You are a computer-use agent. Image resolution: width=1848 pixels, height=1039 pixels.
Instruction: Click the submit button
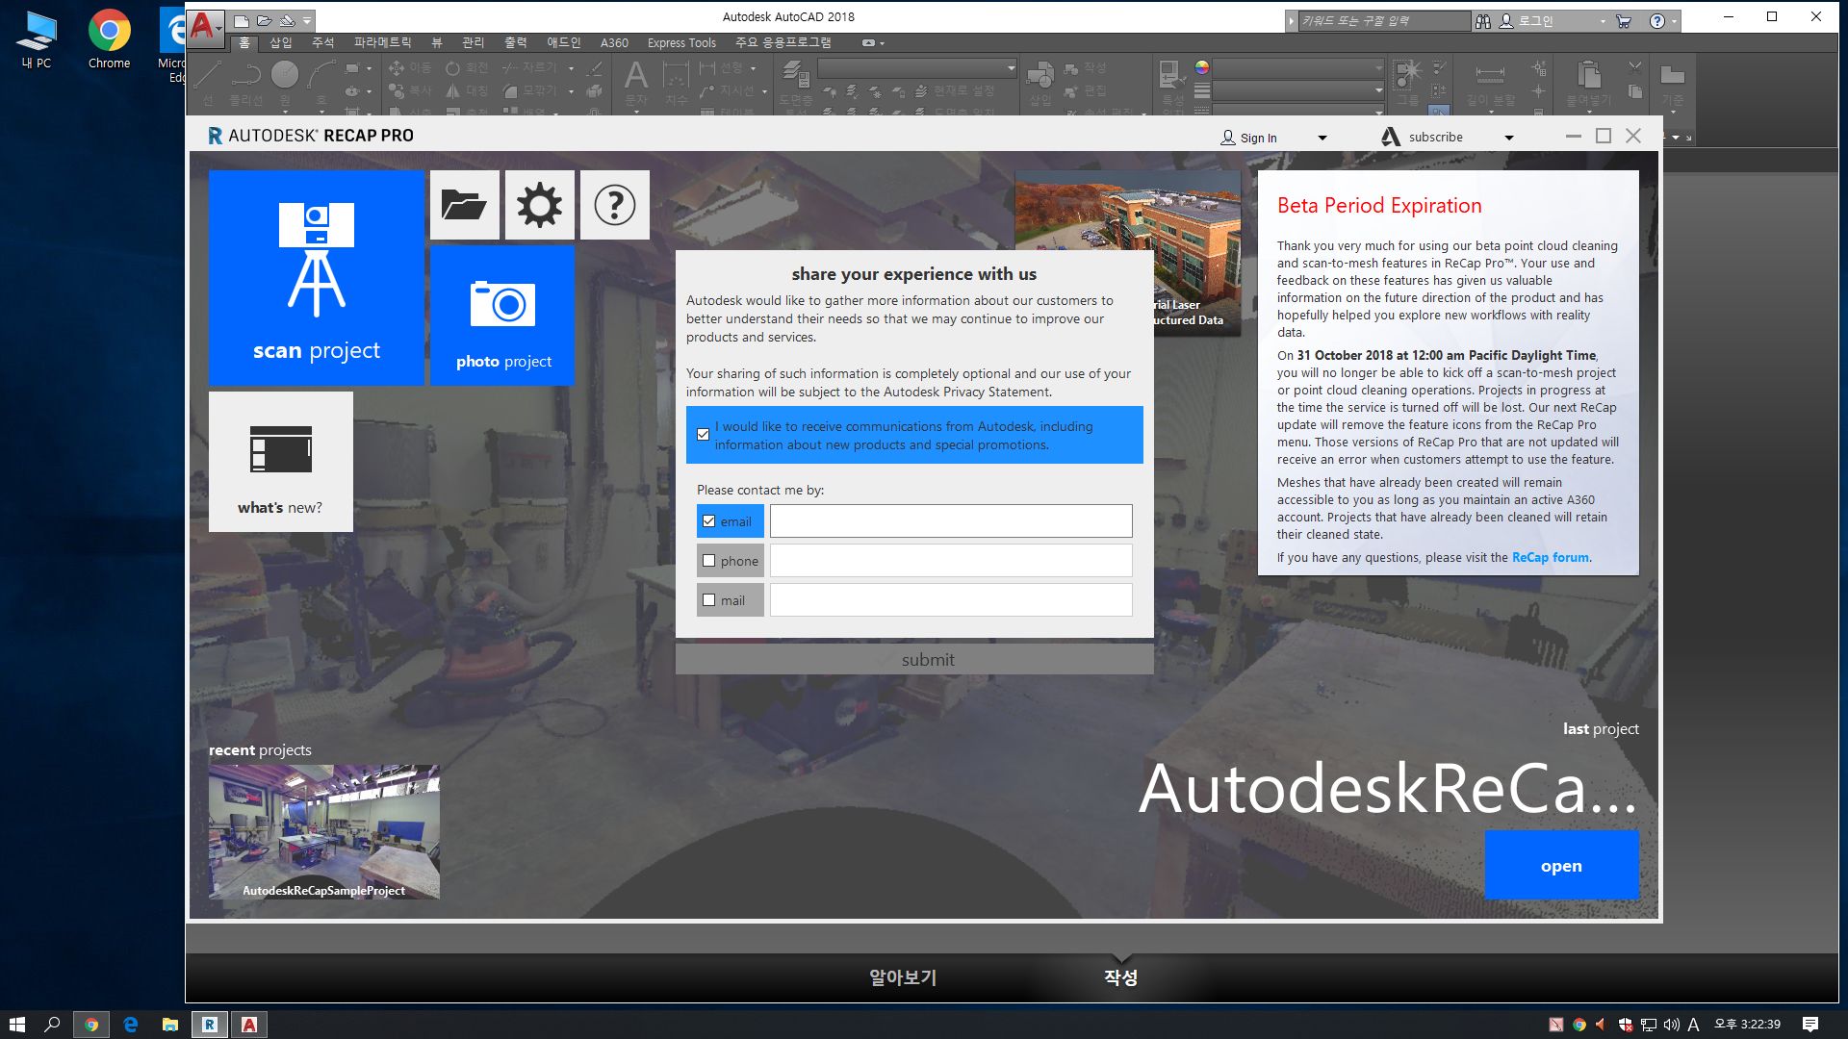coord(914,659)
